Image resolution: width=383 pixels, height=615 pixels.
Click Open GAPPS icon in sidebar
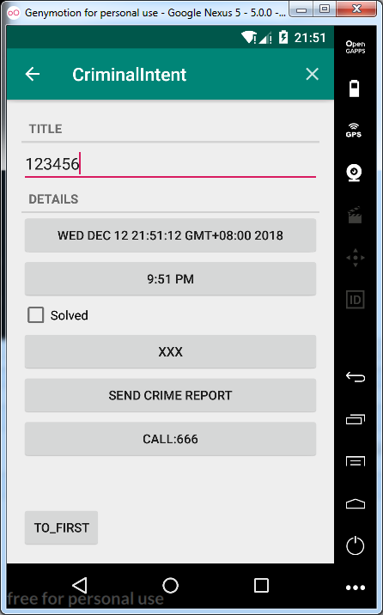point(356,47)
